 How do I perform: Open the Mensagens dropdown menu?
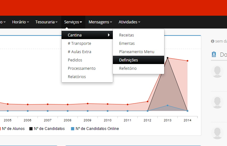pyautogui.click(x=100, y=22)
